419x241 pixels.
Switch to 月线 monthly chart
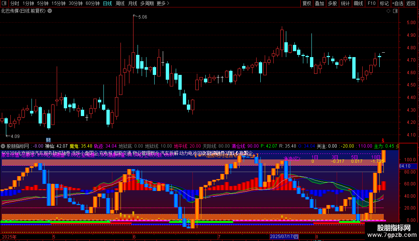click(132, 3)
